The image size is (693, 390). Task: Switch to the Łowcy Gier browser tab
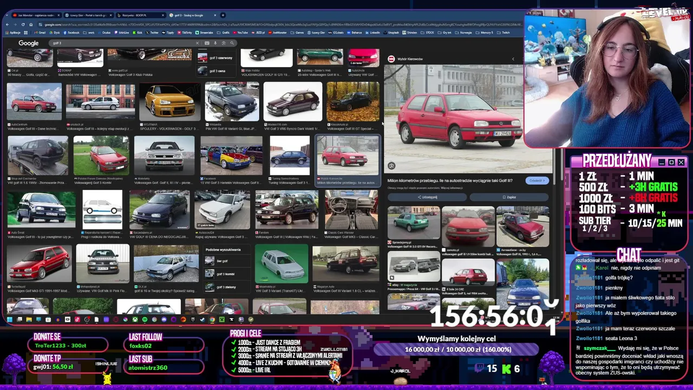coord(88,15)
